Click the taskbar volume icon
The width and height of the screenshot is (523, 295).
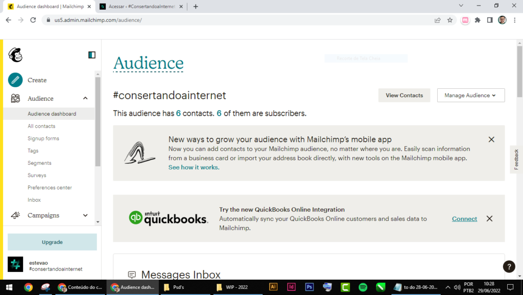457,287
